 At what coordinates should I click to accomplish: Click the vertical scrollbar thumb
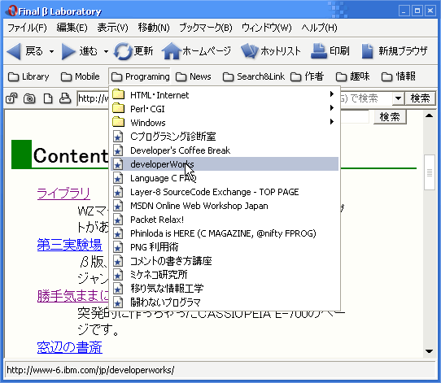pyautogui.click(x=430, y=172)
